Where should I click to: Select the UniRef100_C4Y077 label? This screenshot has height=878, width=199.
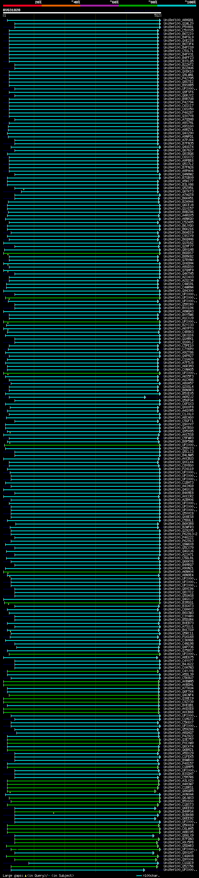[x=178, y=661]
